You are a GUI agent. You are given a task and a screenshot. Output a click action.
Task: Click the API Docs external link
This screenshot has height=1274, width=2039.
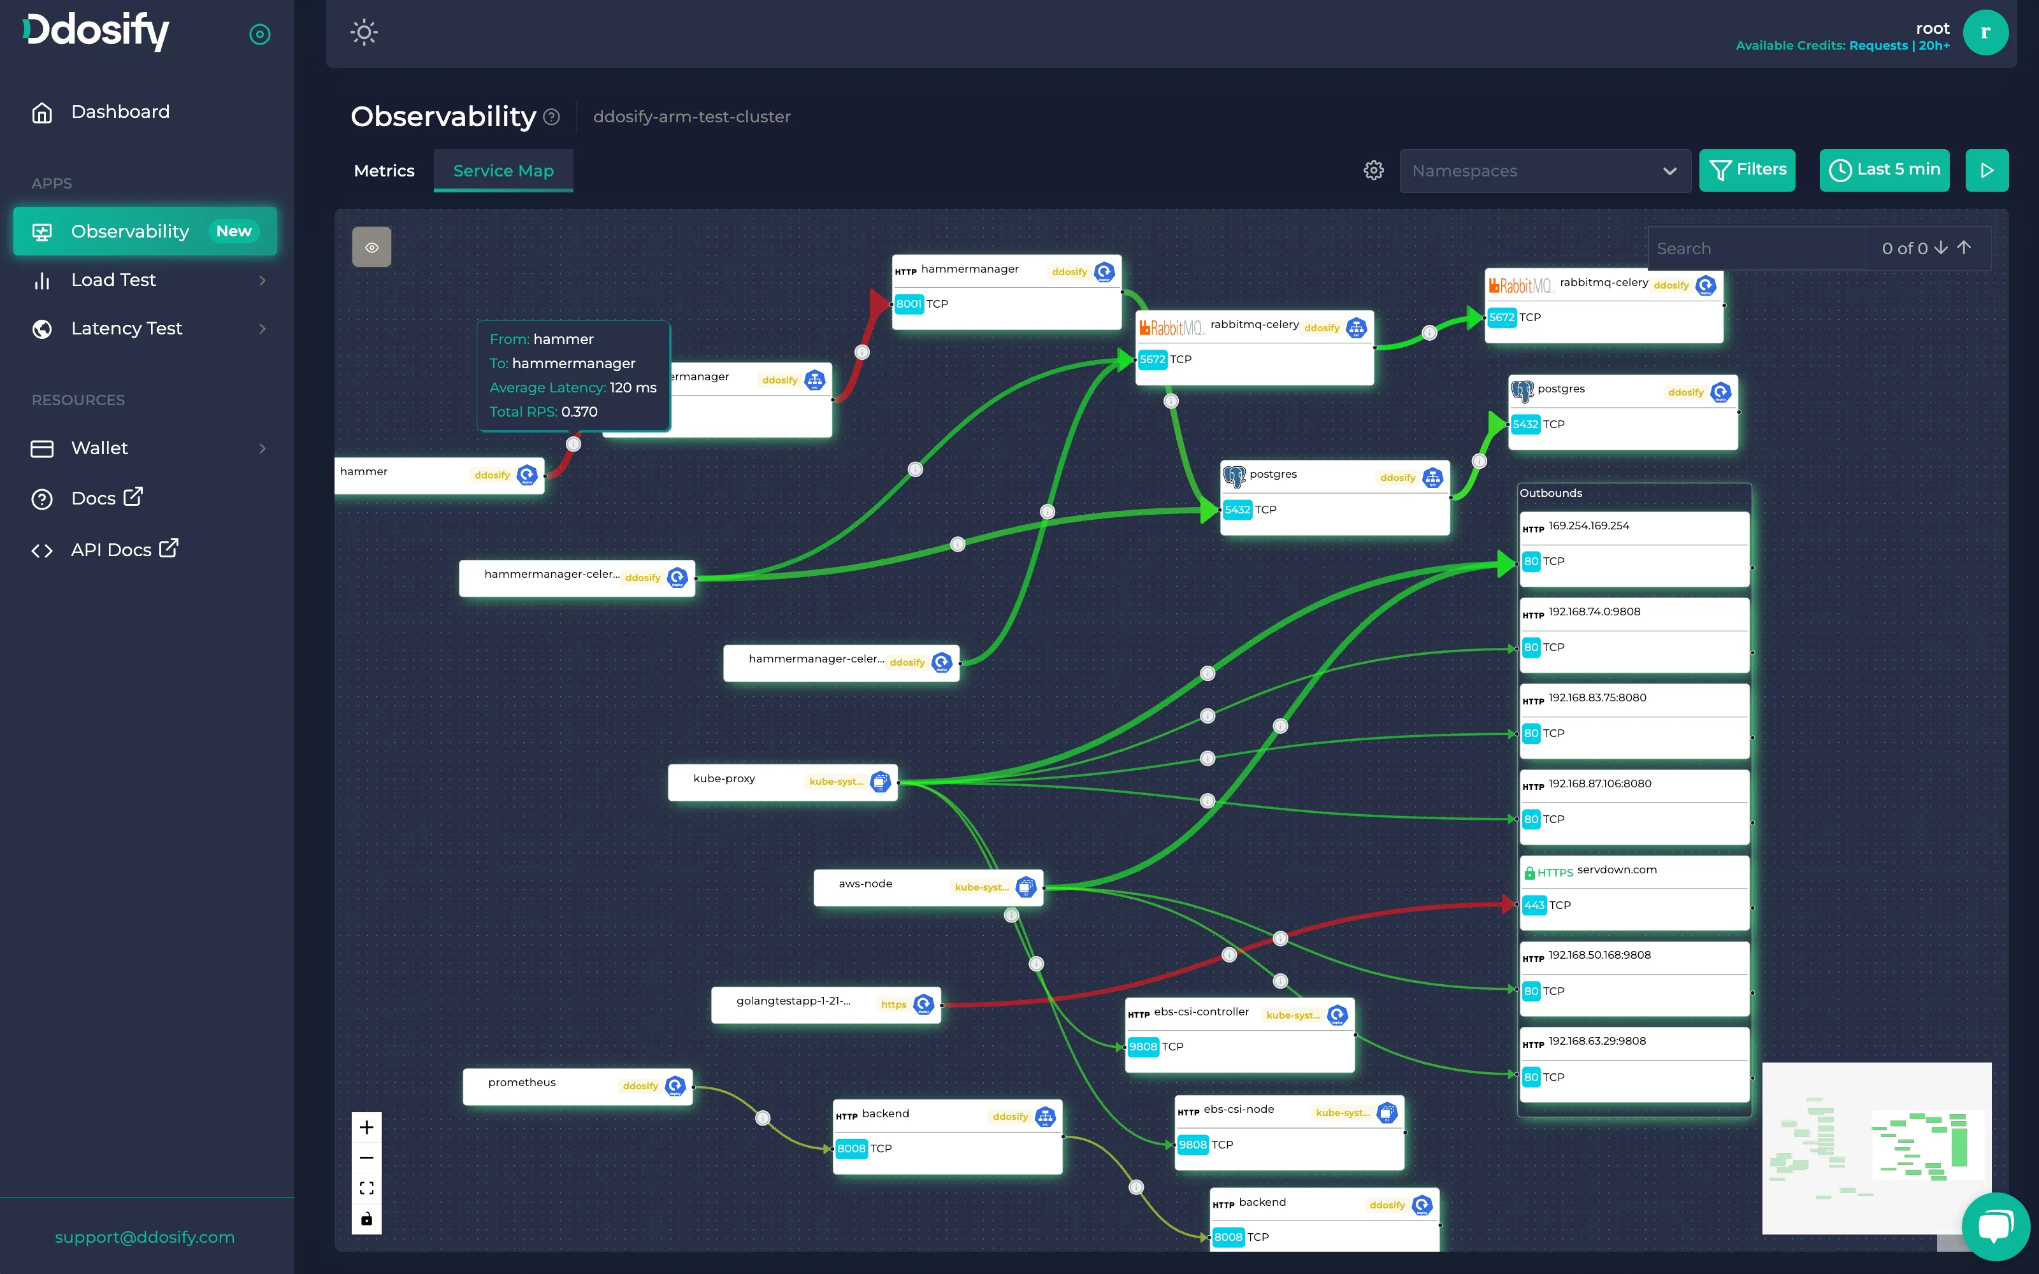click(x=125, y=549)
